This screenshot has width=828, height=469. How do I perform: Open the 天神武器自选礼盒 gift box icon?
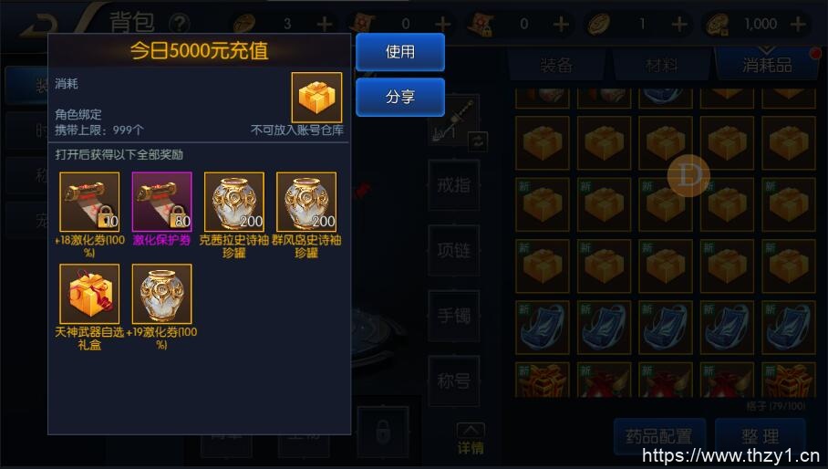tap(89, 294)
